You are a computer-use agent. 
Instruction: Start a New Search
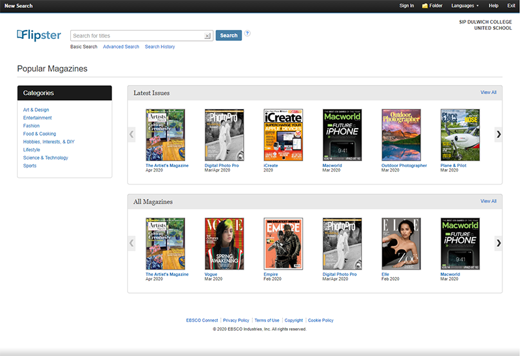[19, 6]
